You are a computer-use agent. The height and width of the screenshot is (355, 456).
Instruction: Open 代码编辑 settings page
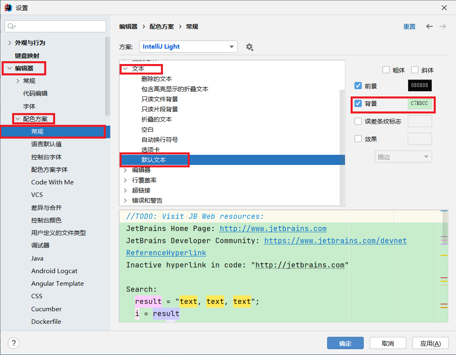tap(35, 93)
